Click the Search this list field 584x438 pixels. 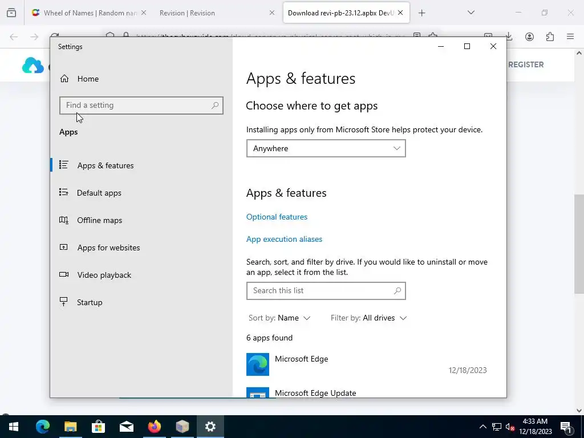[x=326, y=290]
